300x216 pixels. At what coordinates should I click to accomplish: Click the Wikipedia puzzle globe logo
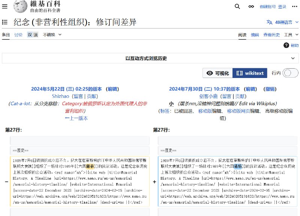click(21, 6)
